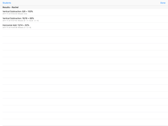Click the 100% score text
168x126 pixels.
30,12
